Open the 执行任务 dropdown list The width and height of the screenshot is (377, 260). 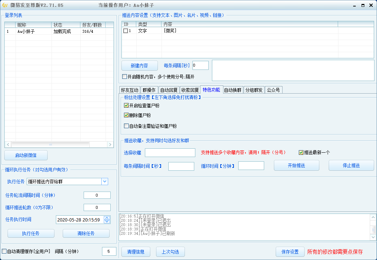105,181
